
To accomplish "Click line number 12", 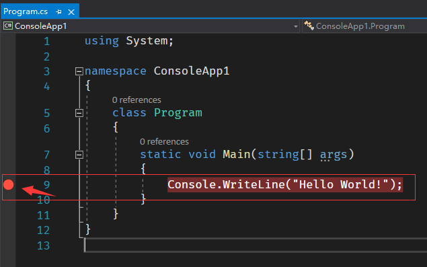I will tap(43, 231).
